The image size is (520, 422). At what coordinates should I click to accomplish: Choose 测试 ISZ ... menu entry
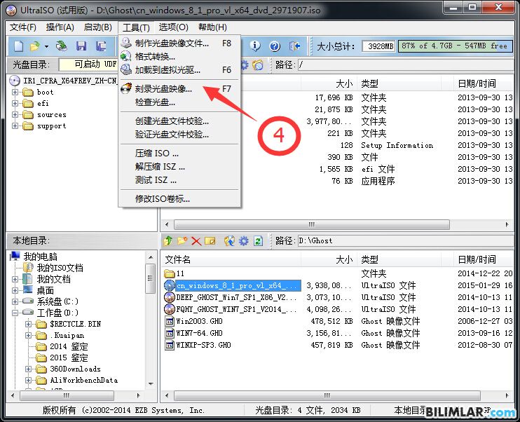tap(179, 180)
